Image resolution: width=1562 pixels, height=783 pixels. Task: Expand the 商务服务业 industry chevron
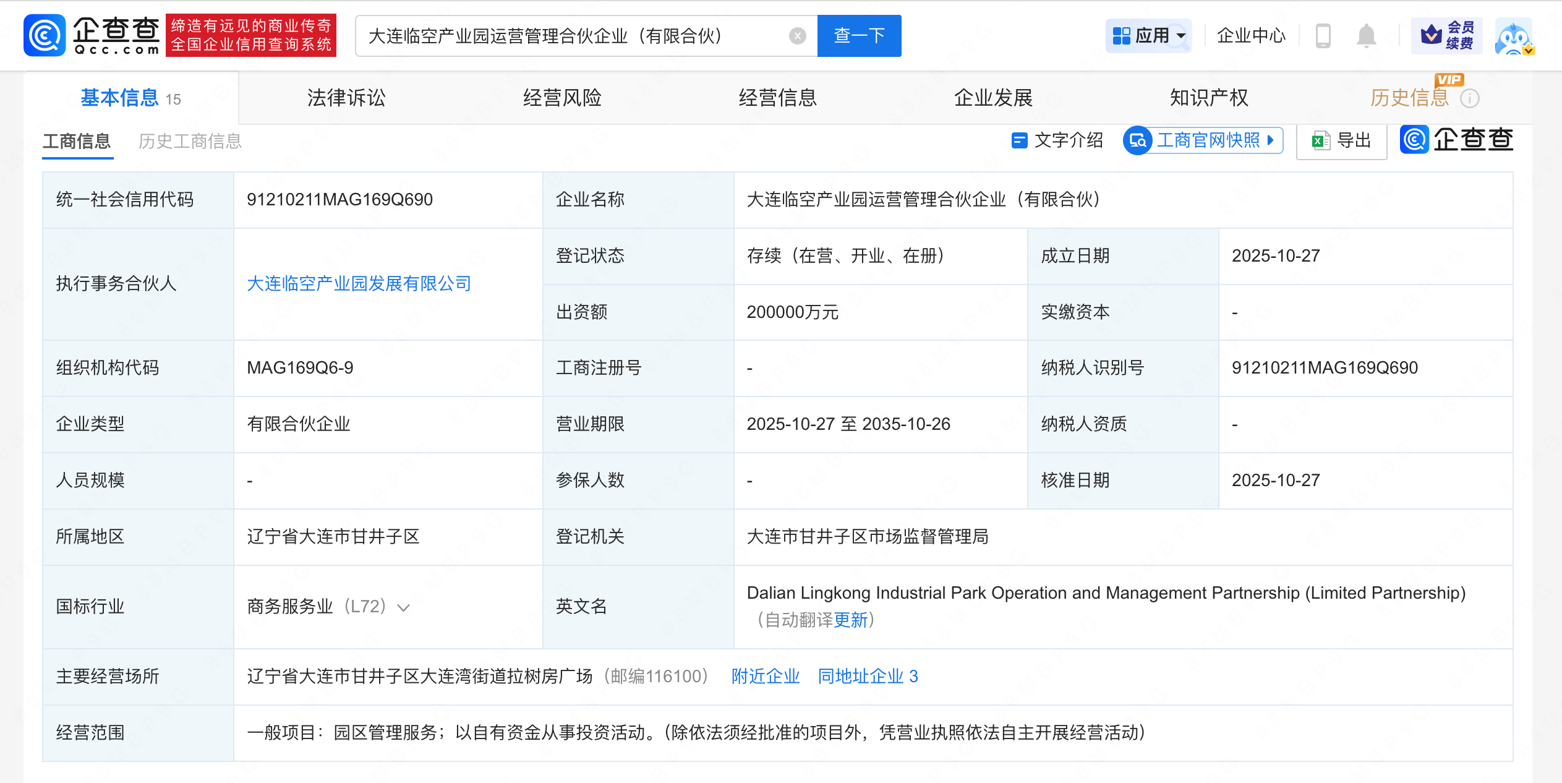[x=403, y=607]
